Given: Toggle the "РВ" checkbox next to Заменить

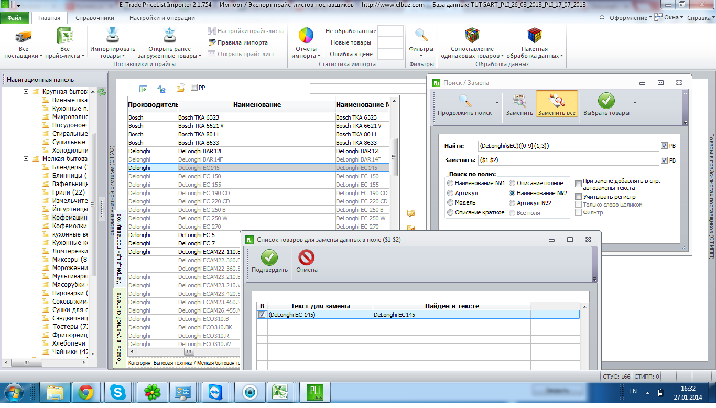Looking at the screenshot, I should pos(665,160).
